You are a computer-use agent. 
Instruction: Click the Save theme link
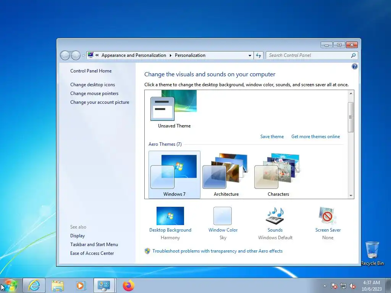pyautogui.click(x=272, y=137)
